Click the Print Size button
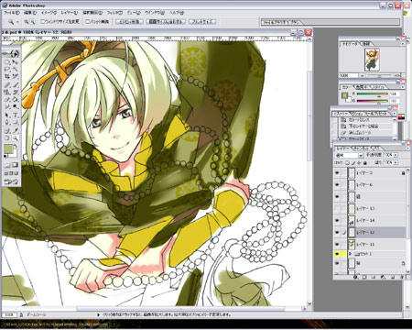The image size is (412, 330). pos(202,22)
